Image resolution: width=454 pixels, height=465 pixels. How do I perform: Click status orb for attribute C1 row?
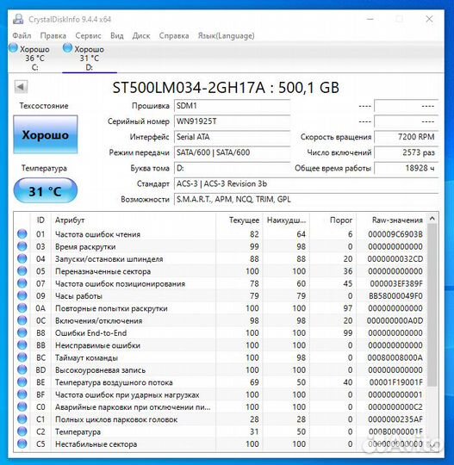click(x=22, y=419)
